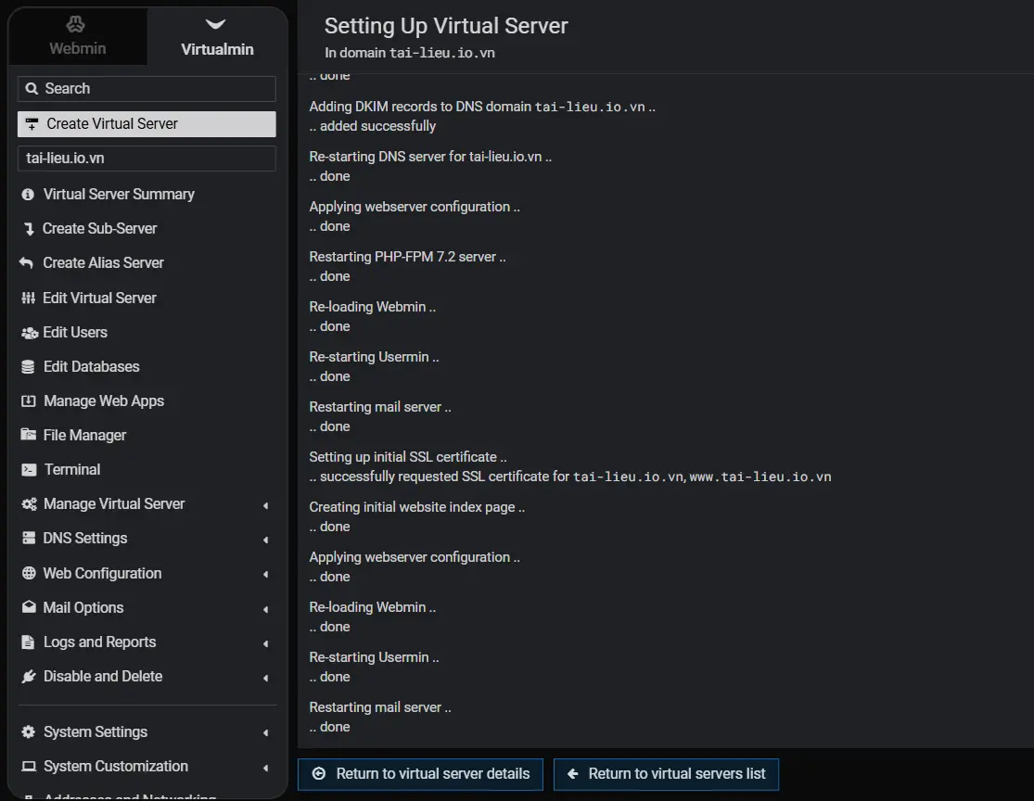Click the tai-lieu.io.vn domain selector
This screenshot has width=1034, height=801.
146,158
